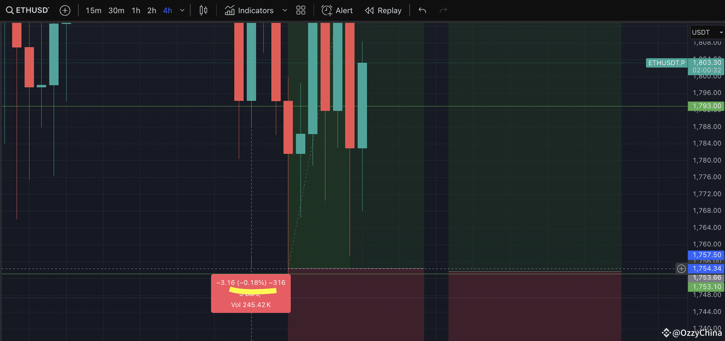Click the Vol 245.42 K text
Image resolution: width=725 pixels, height=341 pixels.
(x=251, y=305)
